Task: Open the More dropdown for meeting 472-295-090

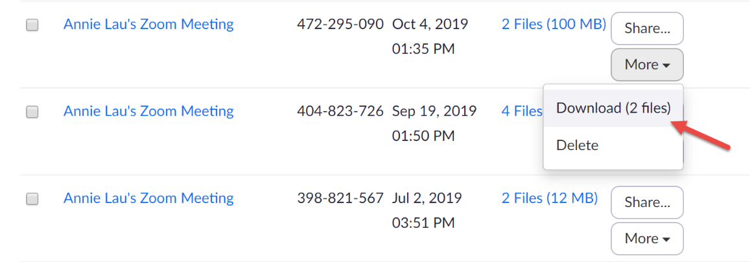Action: [x=647, y=65]
